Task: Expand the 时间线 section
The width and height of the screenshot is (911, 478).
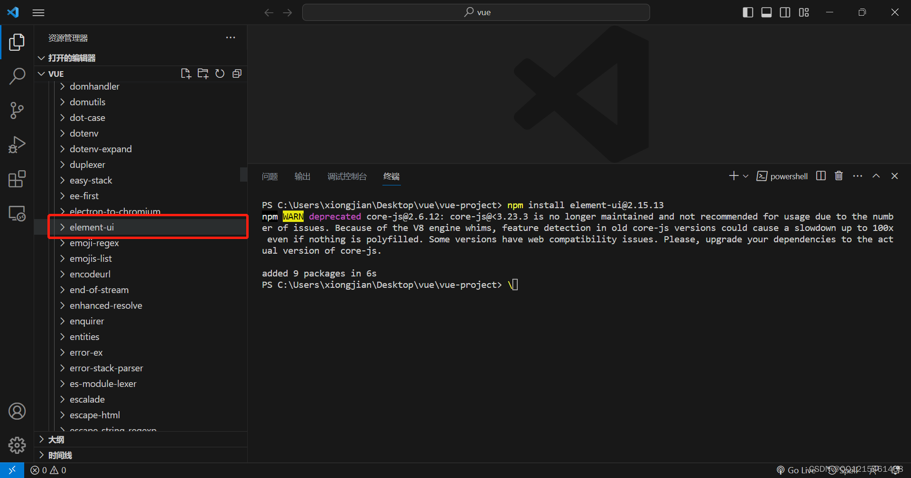Action: coord(140,455)
